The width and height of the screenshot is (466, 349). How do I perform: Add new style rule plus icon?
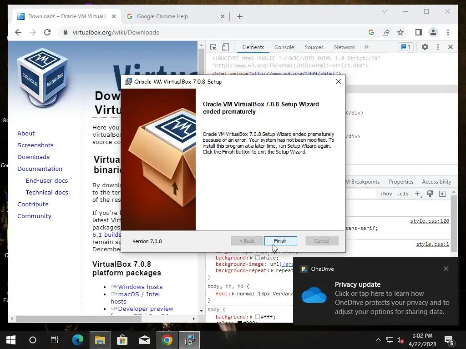click(418, 194)
